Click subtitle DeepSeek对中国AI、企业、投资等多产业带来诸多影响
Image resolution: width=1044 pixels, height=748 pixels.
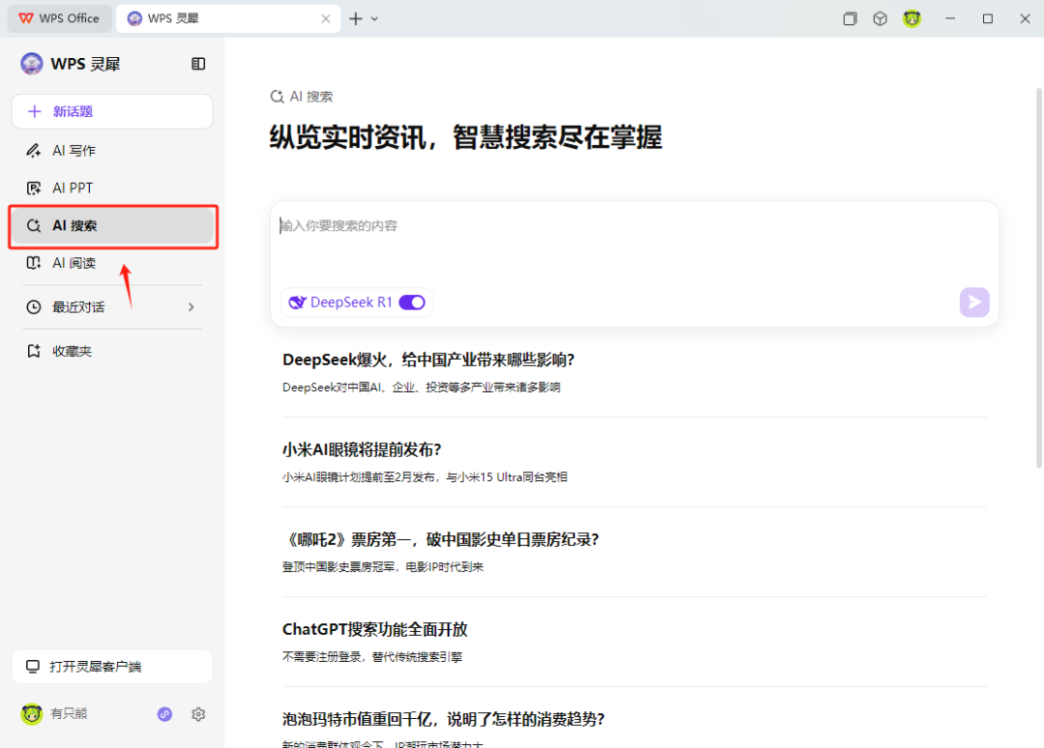tap(421, 388)
